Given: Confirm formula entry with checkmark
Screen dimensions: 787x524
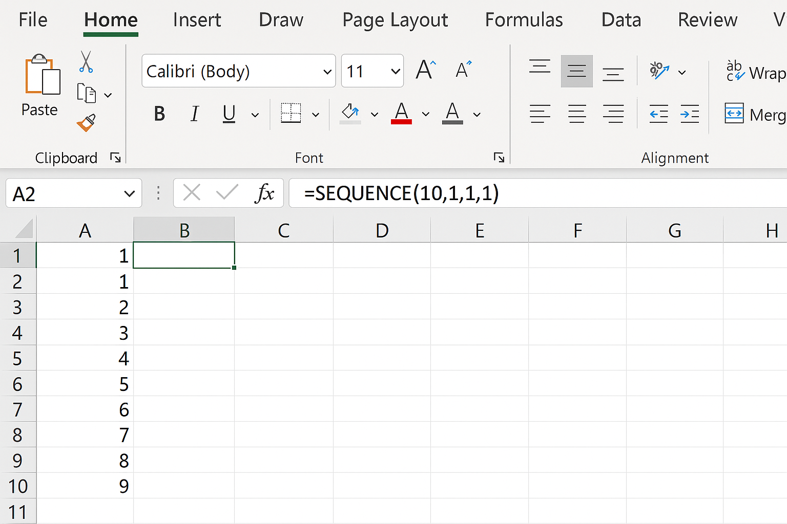Looking at the screenshot, I should (x=227, y=193).
